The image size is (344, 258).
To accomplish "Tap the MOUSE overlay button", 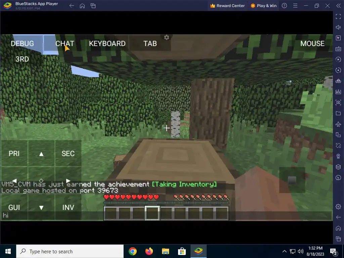I will (312, 43).
